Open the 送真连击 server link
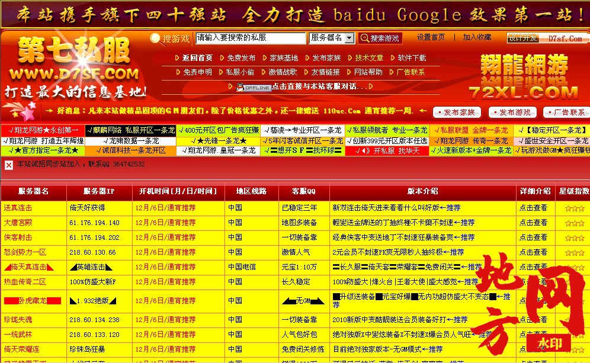The height and width of the screenshot is (363, 590). coord(18,208)
